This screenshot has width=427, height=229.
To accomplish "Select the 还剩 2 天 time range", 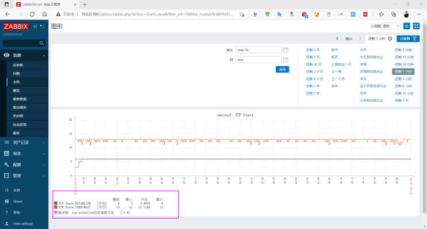I will [312, 50].
